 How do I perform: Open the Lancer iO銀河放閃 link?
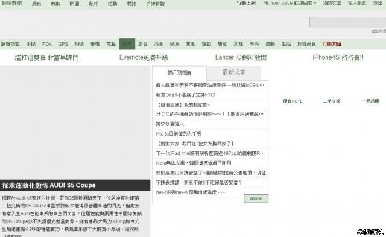241,57
